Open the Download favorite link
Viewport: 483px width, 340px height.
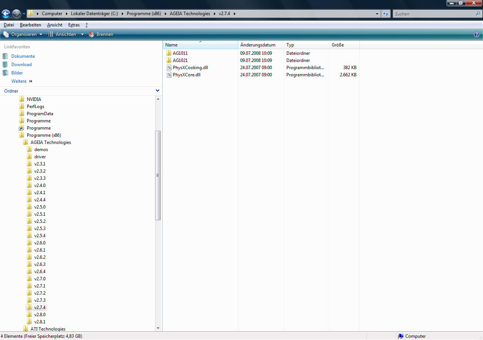22,65
